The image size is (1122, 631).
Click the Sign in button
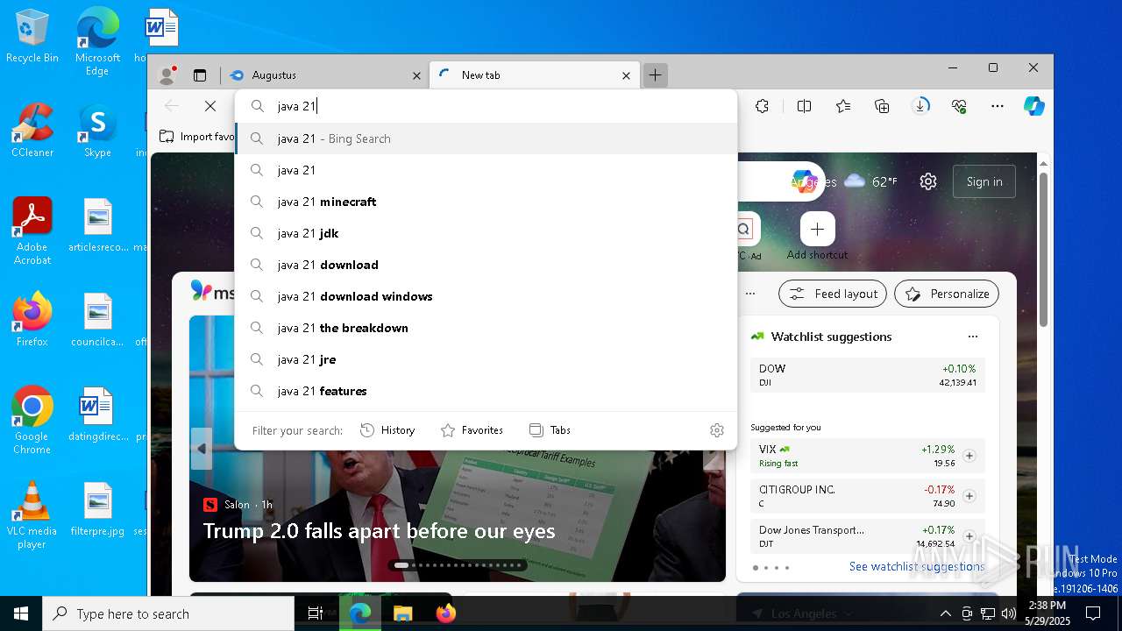tap(984, 181)
